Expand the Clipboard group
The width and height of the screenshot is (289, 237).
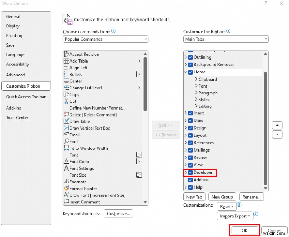tap(196, 79)
